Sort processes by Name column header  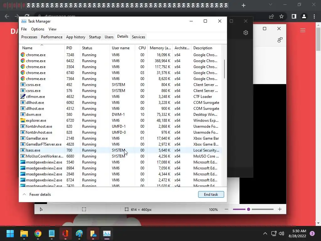(42, 48)
